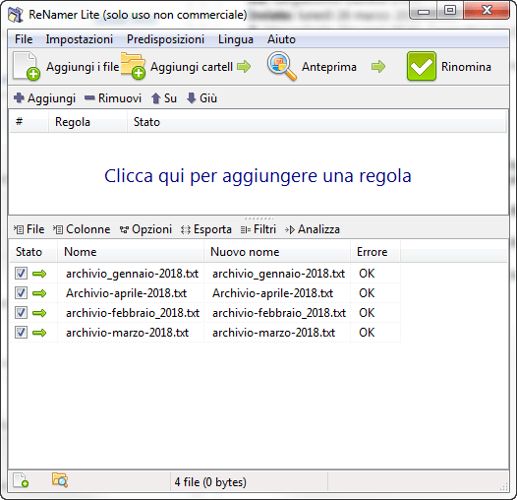
Task: Click the 'Aggiungi cartell' button label
Action: point(192,67)
